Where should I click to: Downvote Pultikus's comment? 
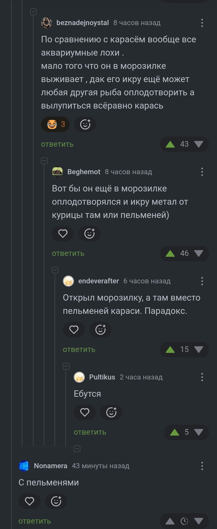(198, 432)
